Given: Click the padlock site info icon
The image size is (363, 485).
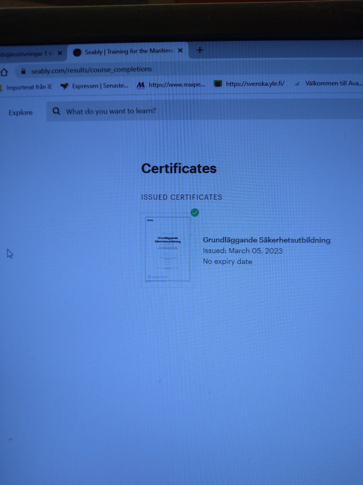Looking at the screenshot, I should [x=23, y=71].
